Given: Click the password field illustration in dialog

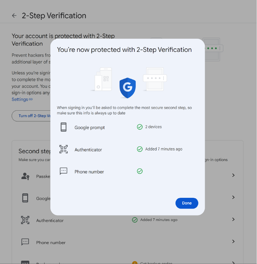Looking at the screenshot, I should pos(155,79).
